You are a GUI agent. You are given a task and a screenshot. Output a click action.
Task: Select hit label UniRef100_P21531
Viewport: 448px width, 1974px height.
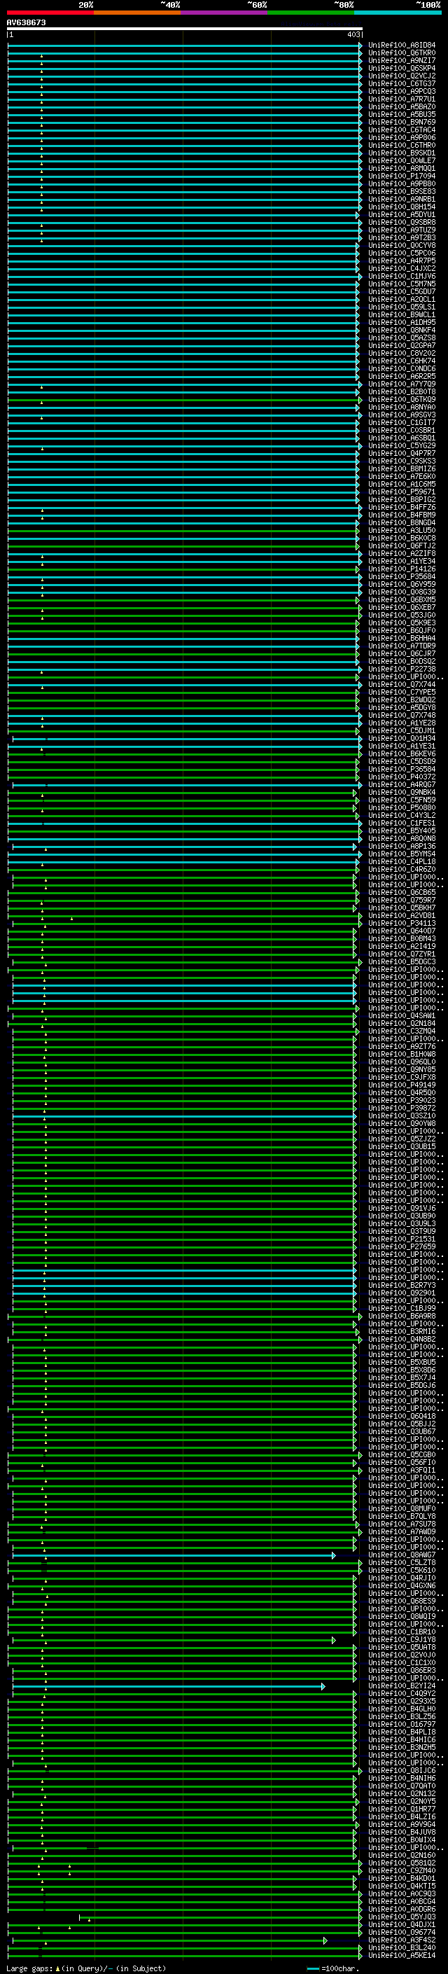tap(402, 1240)
